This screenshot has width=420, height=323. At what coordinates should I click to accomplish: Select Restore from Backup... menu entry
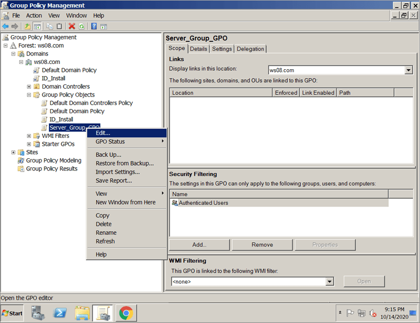pyautogui.click(x=127, y=163)
